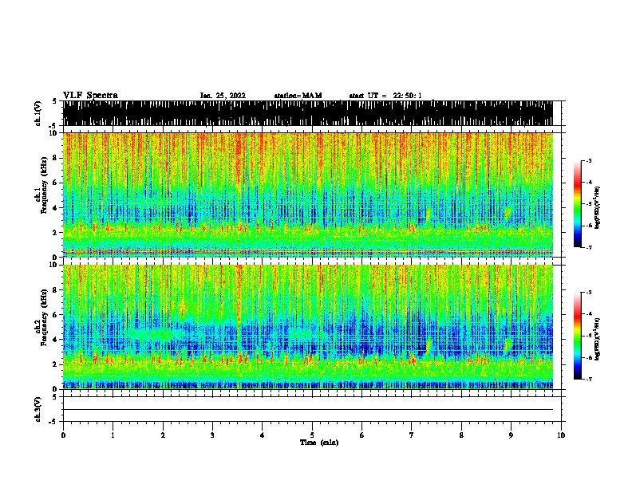
Task: Click the ch.2 frequency tick label "10"
Action: (x=55, y=265)
